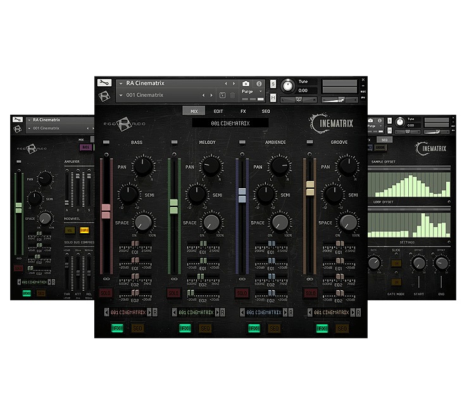Expand the RA Cinematrix instrument dropdown

121,84
